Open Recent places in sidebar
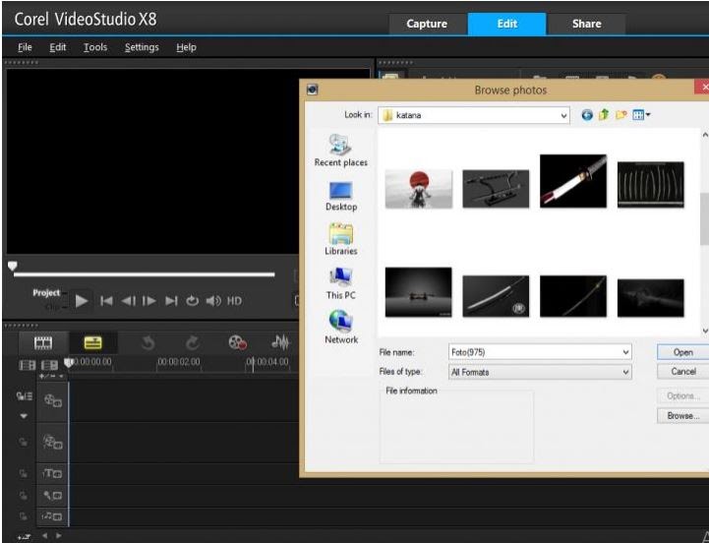 341,151
